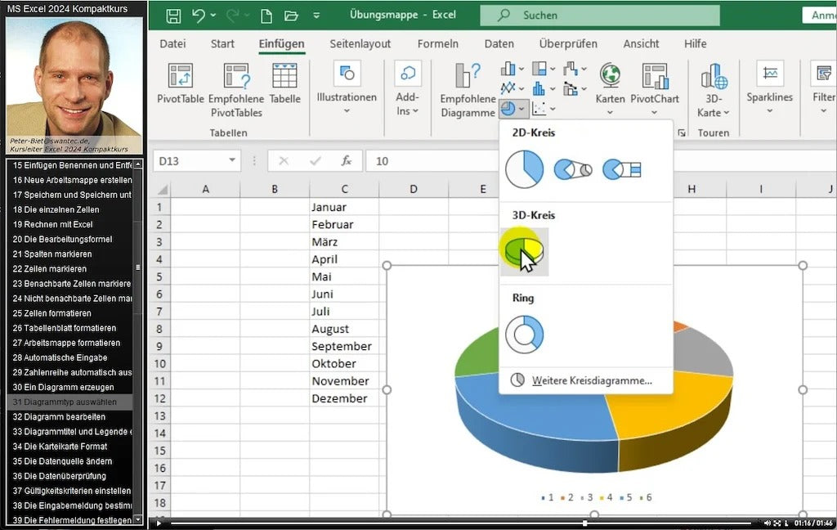Open the Name Box dropdown arrow

click(x=233, y=161)
